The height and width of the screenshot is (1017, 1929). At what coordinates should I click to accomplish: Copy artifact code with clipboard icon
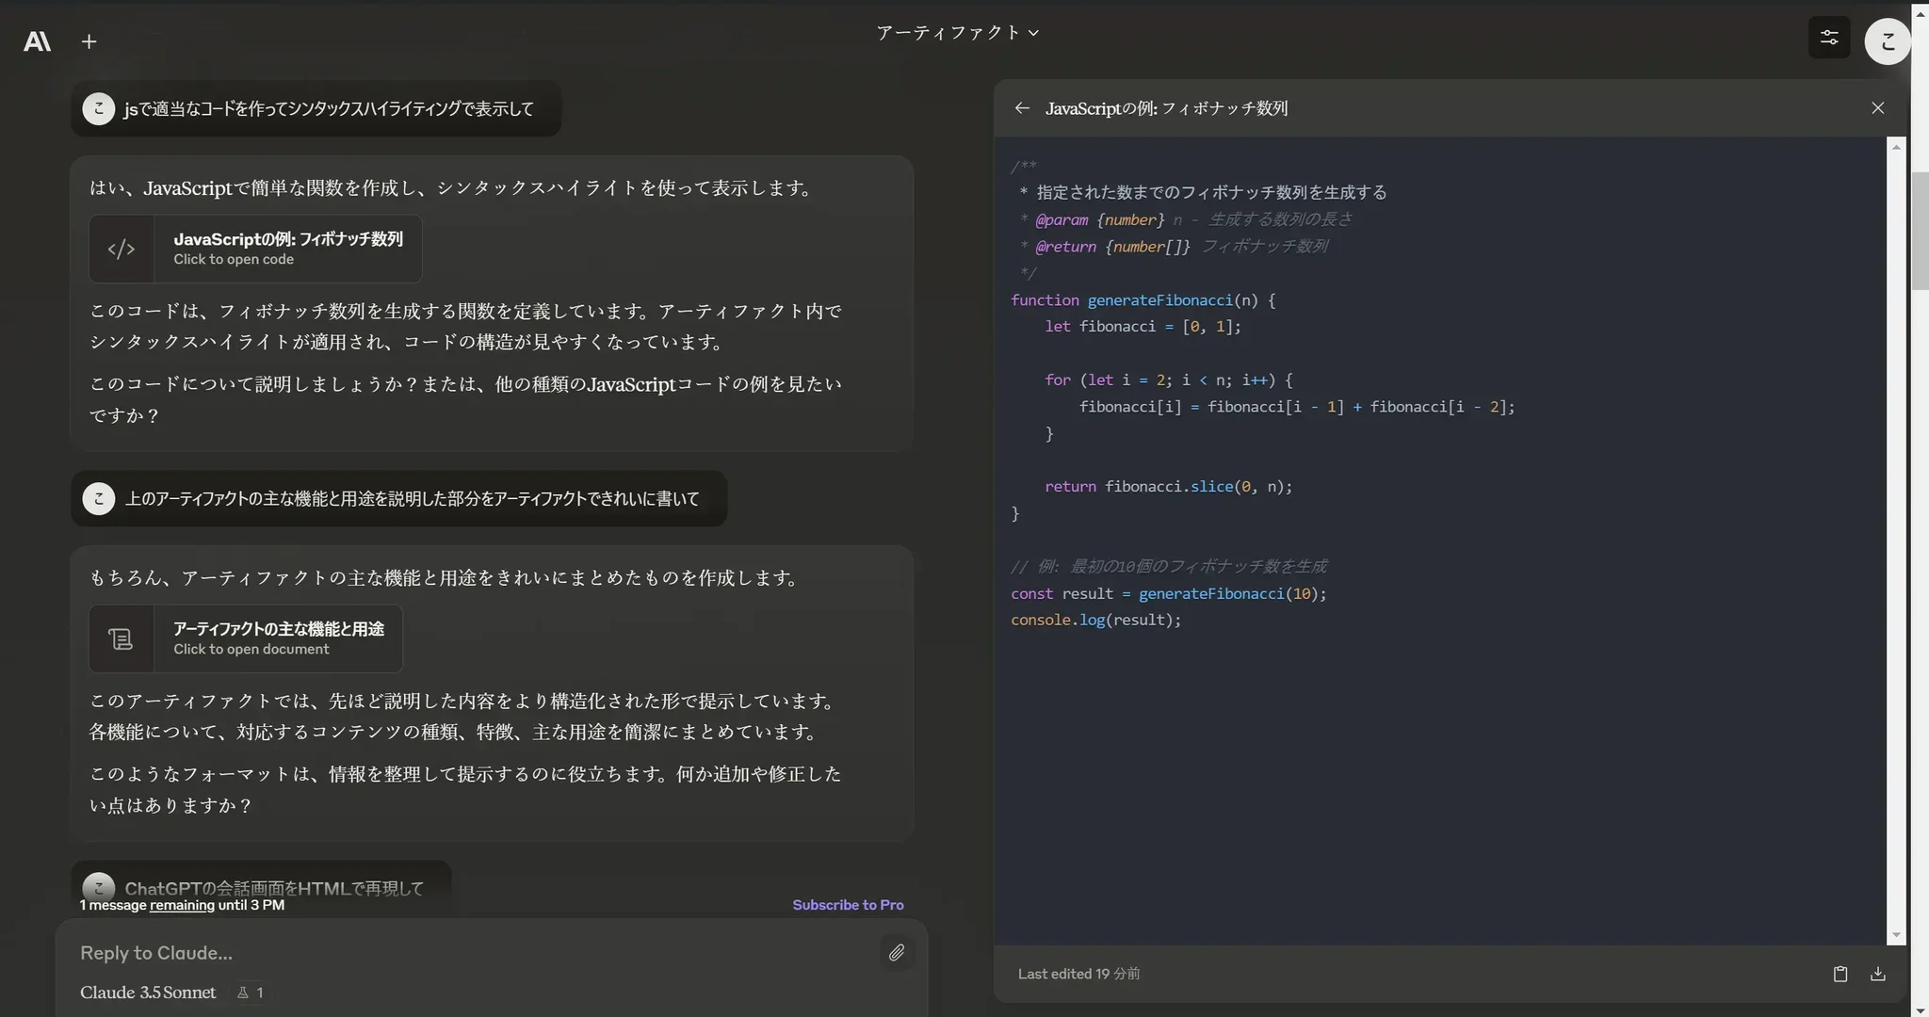point(1840,974)
